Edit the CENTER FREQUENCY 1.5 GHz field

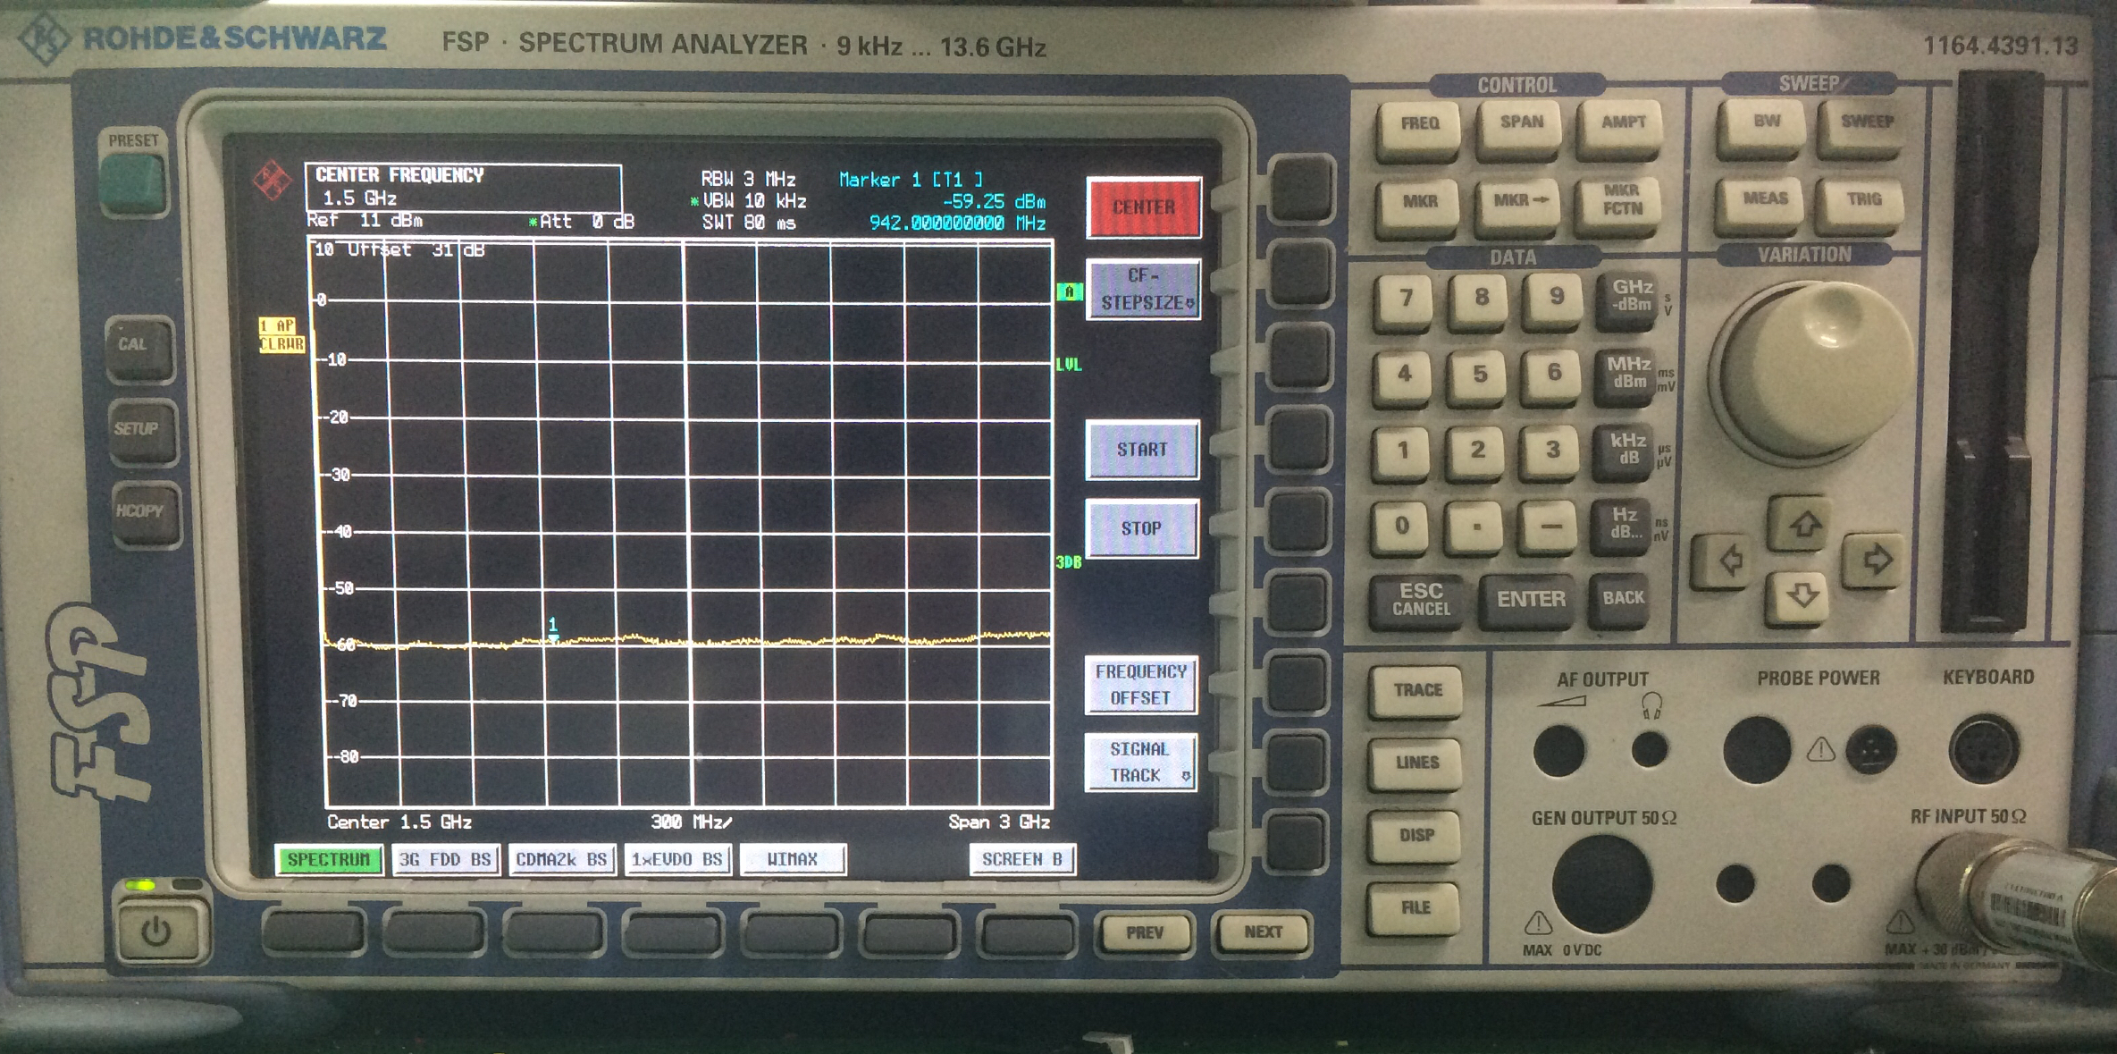click(x=463, y=187)
